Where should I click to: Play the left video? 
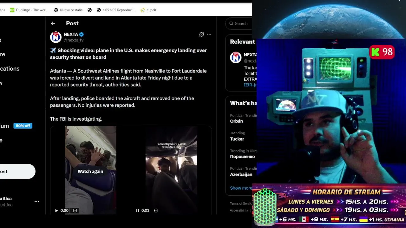click(x=56, y=210)
